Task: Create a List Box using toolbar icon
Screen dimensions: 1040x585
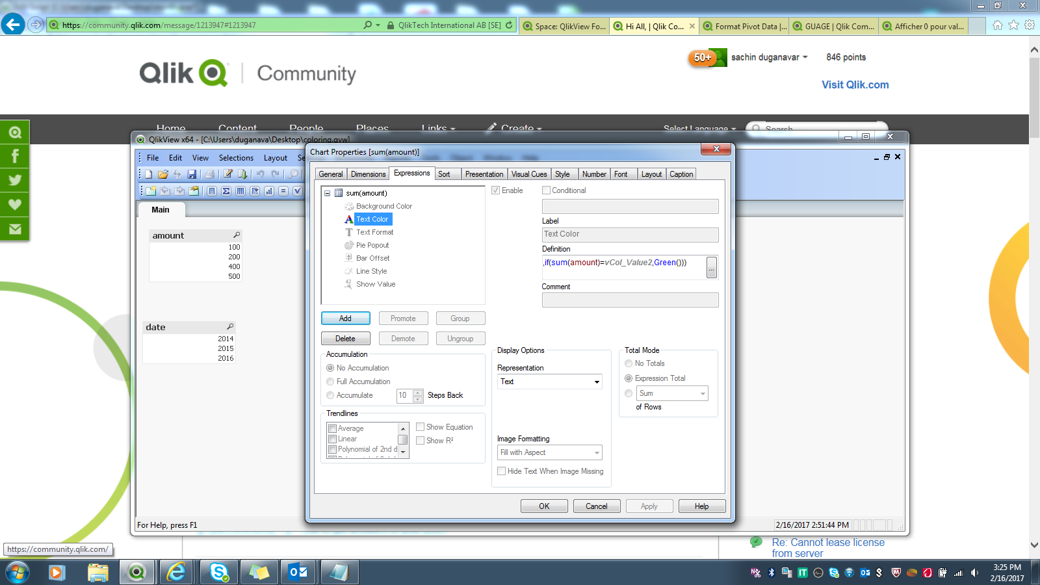Action: coord(212,191)
